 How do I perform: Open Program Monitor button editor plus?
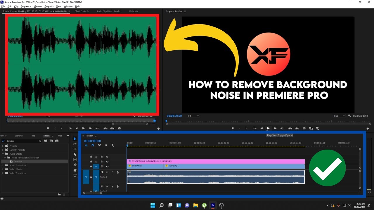tap(368, 129)
